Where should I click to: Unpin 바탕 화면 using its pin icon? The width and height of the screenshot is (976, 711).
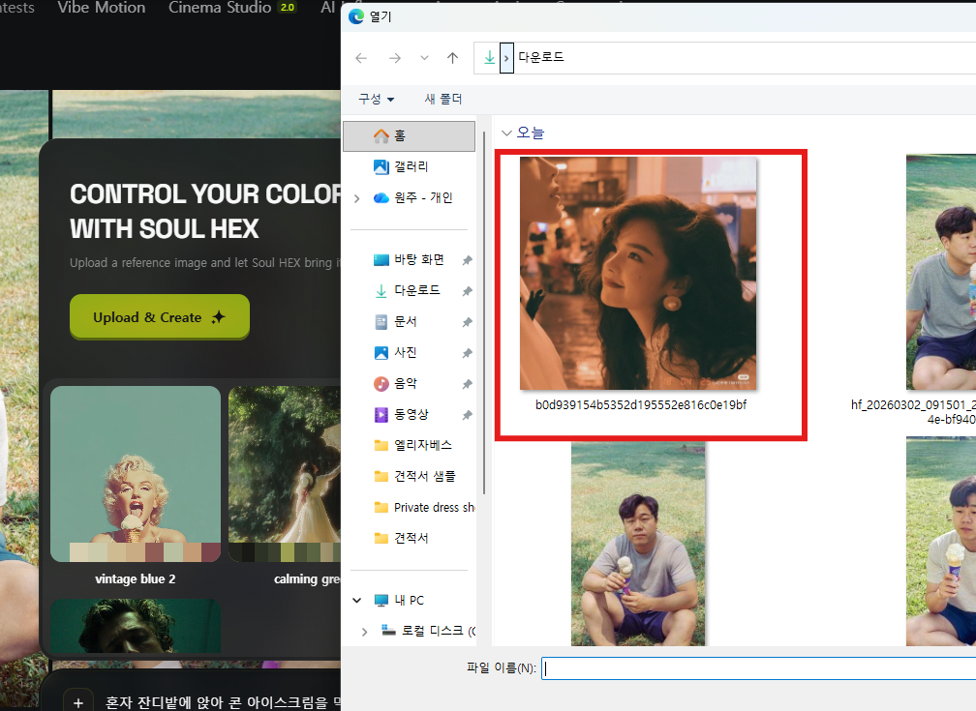(467, 260)
